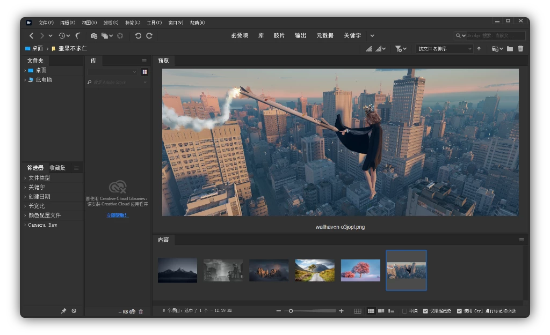Image resolution: width=550 pixels, height=335 pixels.
Task: Switch content to list view
Action: click(392, 311)
